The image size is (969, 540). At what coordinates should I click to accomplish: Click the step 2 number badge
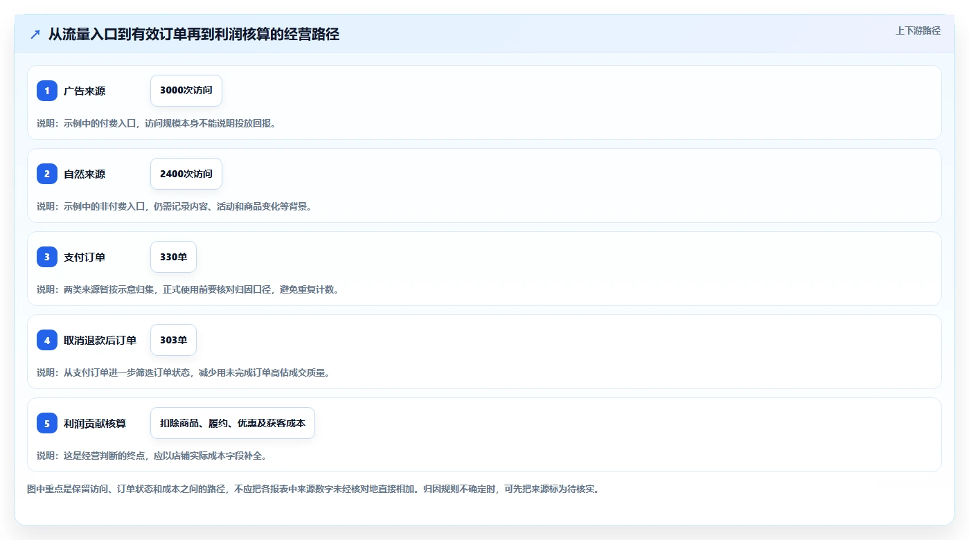(47, 174)
